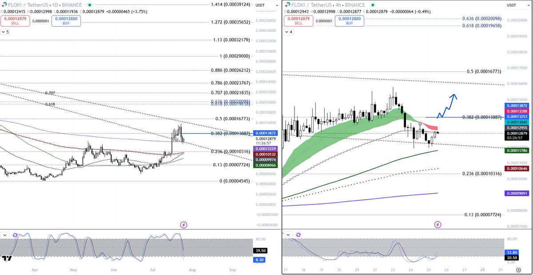Click the TradingView logo at bottom left

pyautogui.click(x=7, y=259)
